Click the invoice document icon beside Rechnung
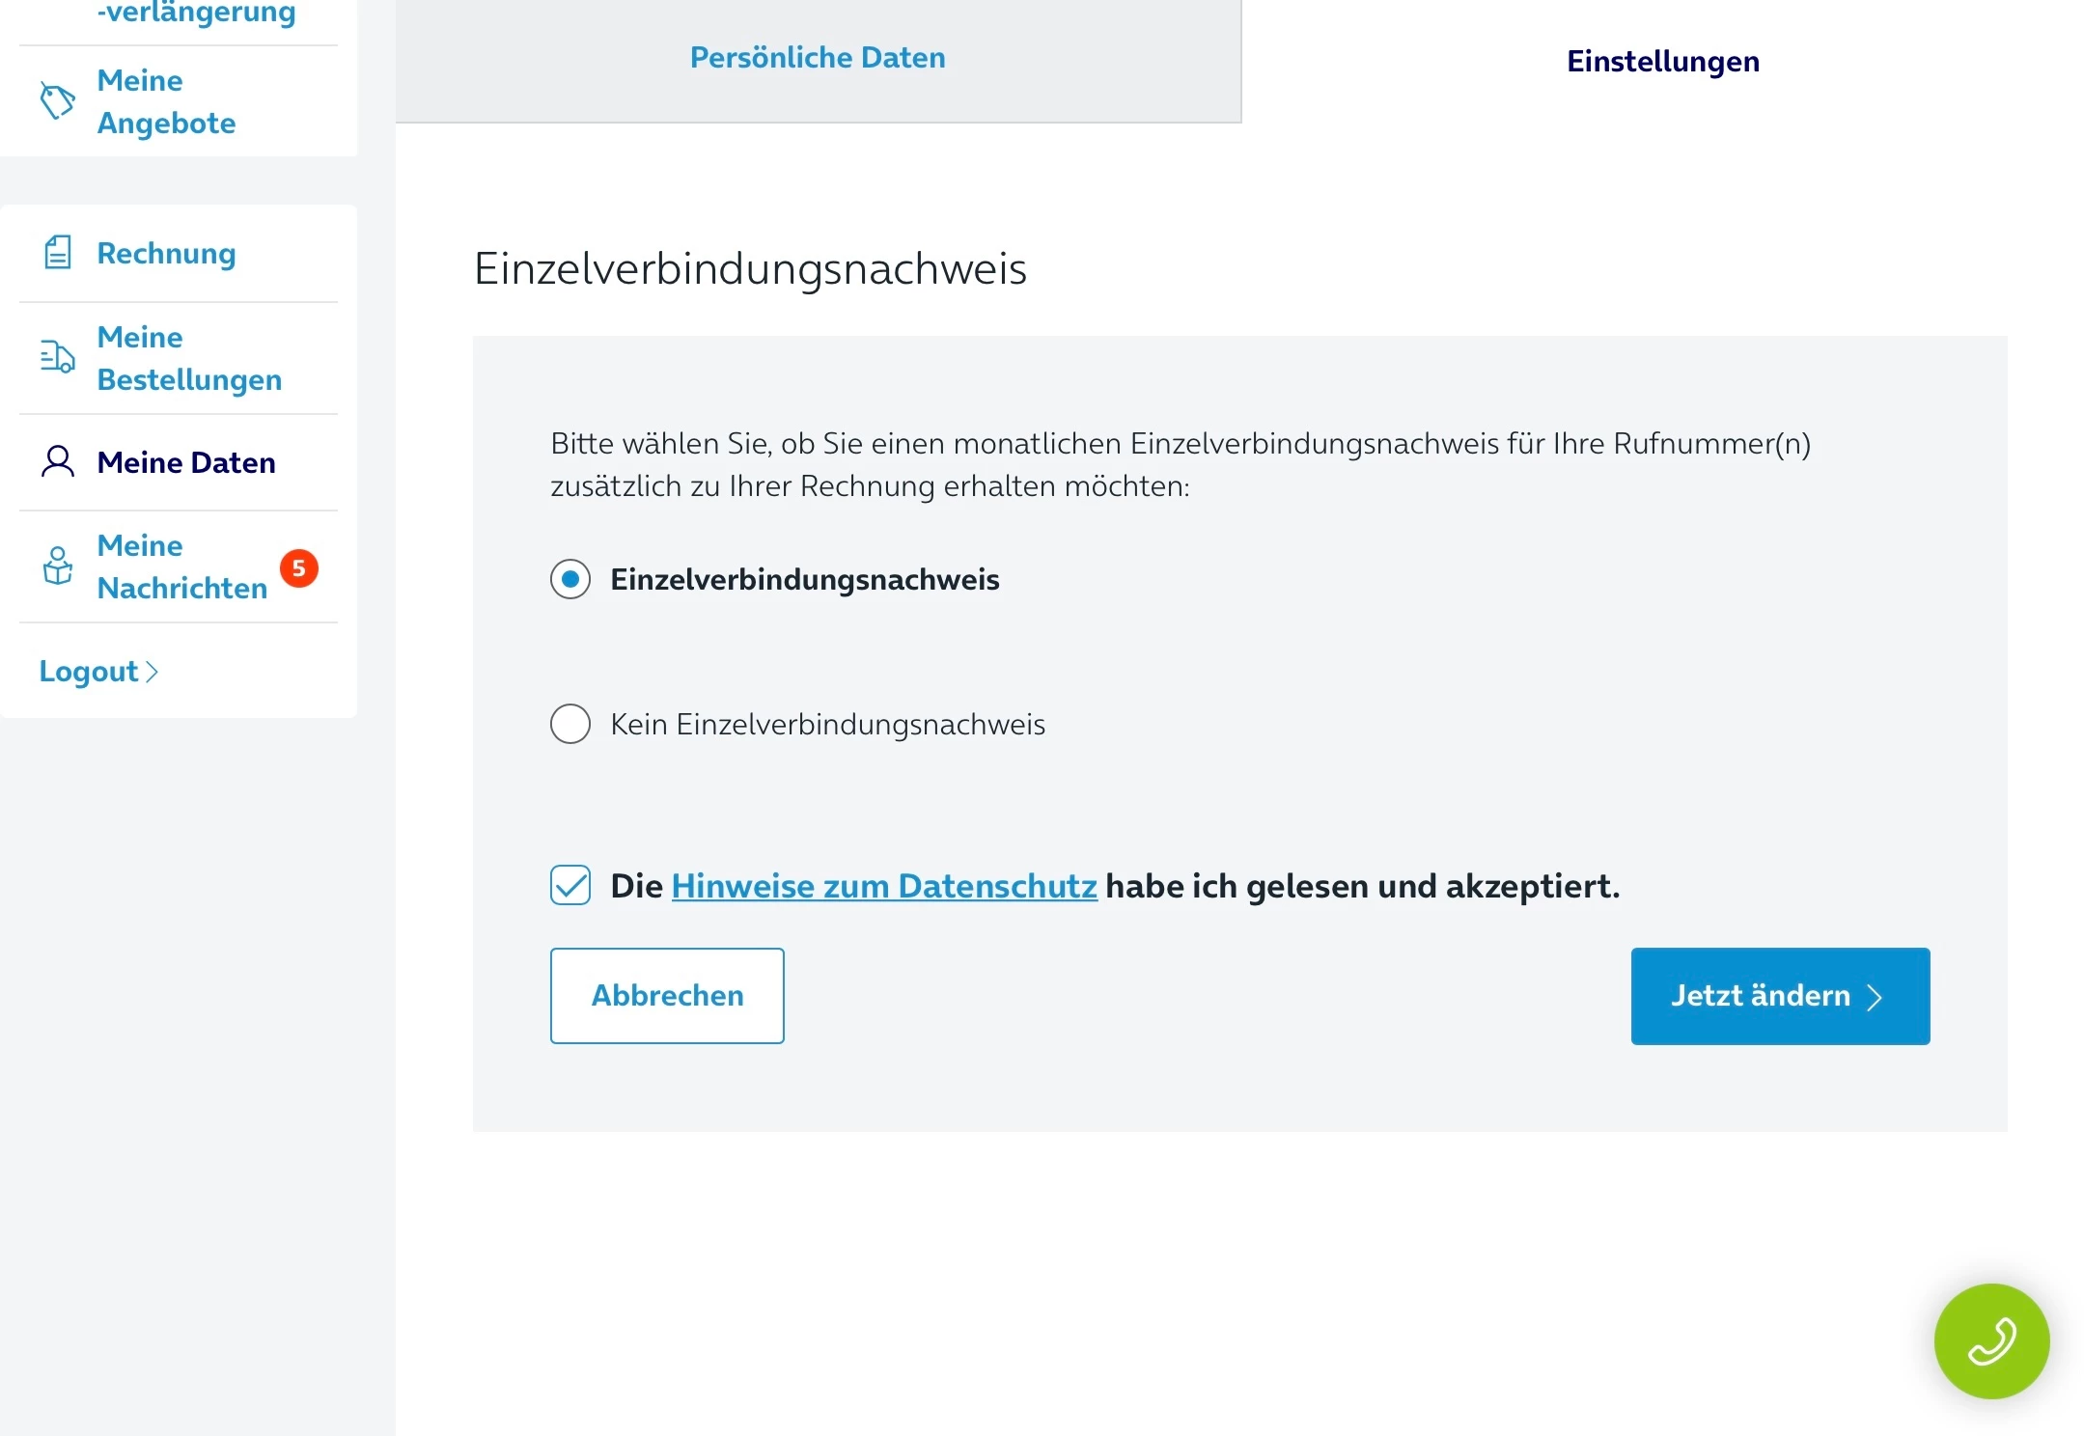This screenshot has height=1436, width=2084. 58,253
